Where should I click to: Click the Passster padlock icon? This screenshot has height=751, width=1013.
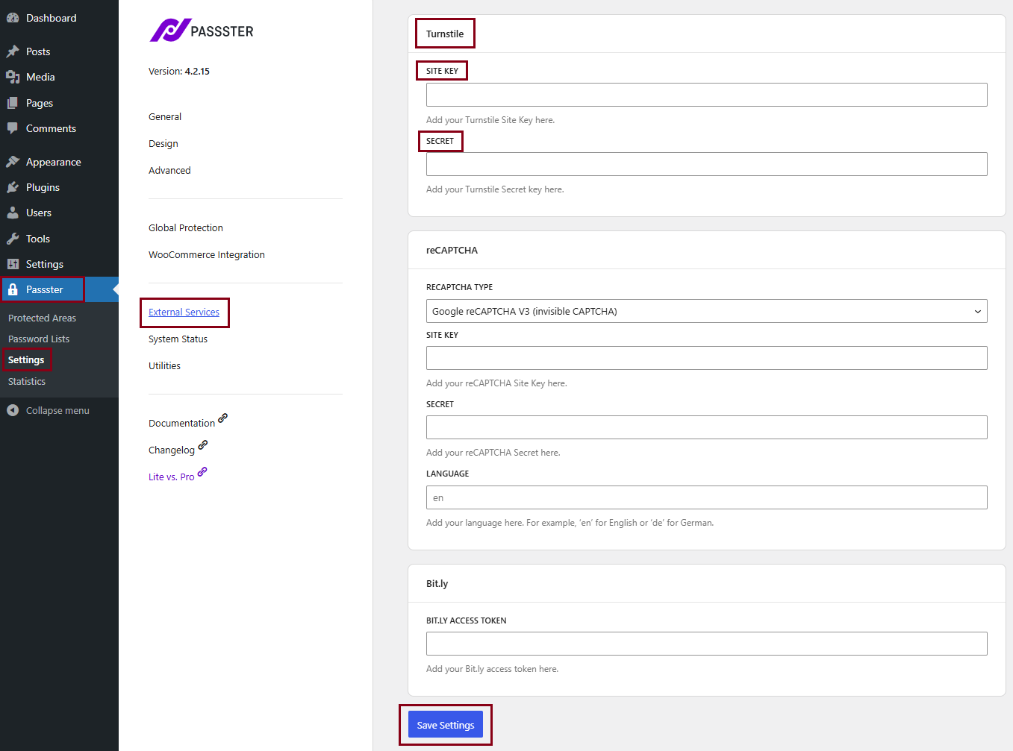click(x=13, y=289)
